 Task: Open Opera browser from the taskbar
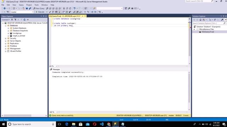pos(95,124)
